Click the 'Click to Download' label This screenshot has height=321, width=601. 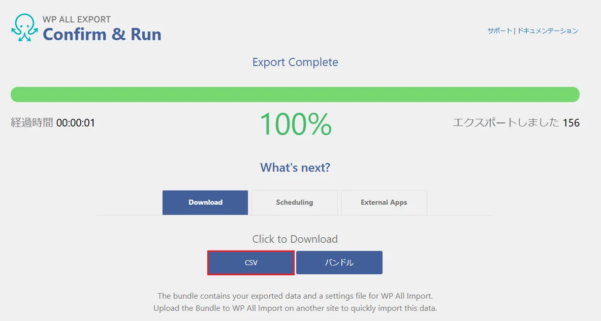click(x=295, y=239)
